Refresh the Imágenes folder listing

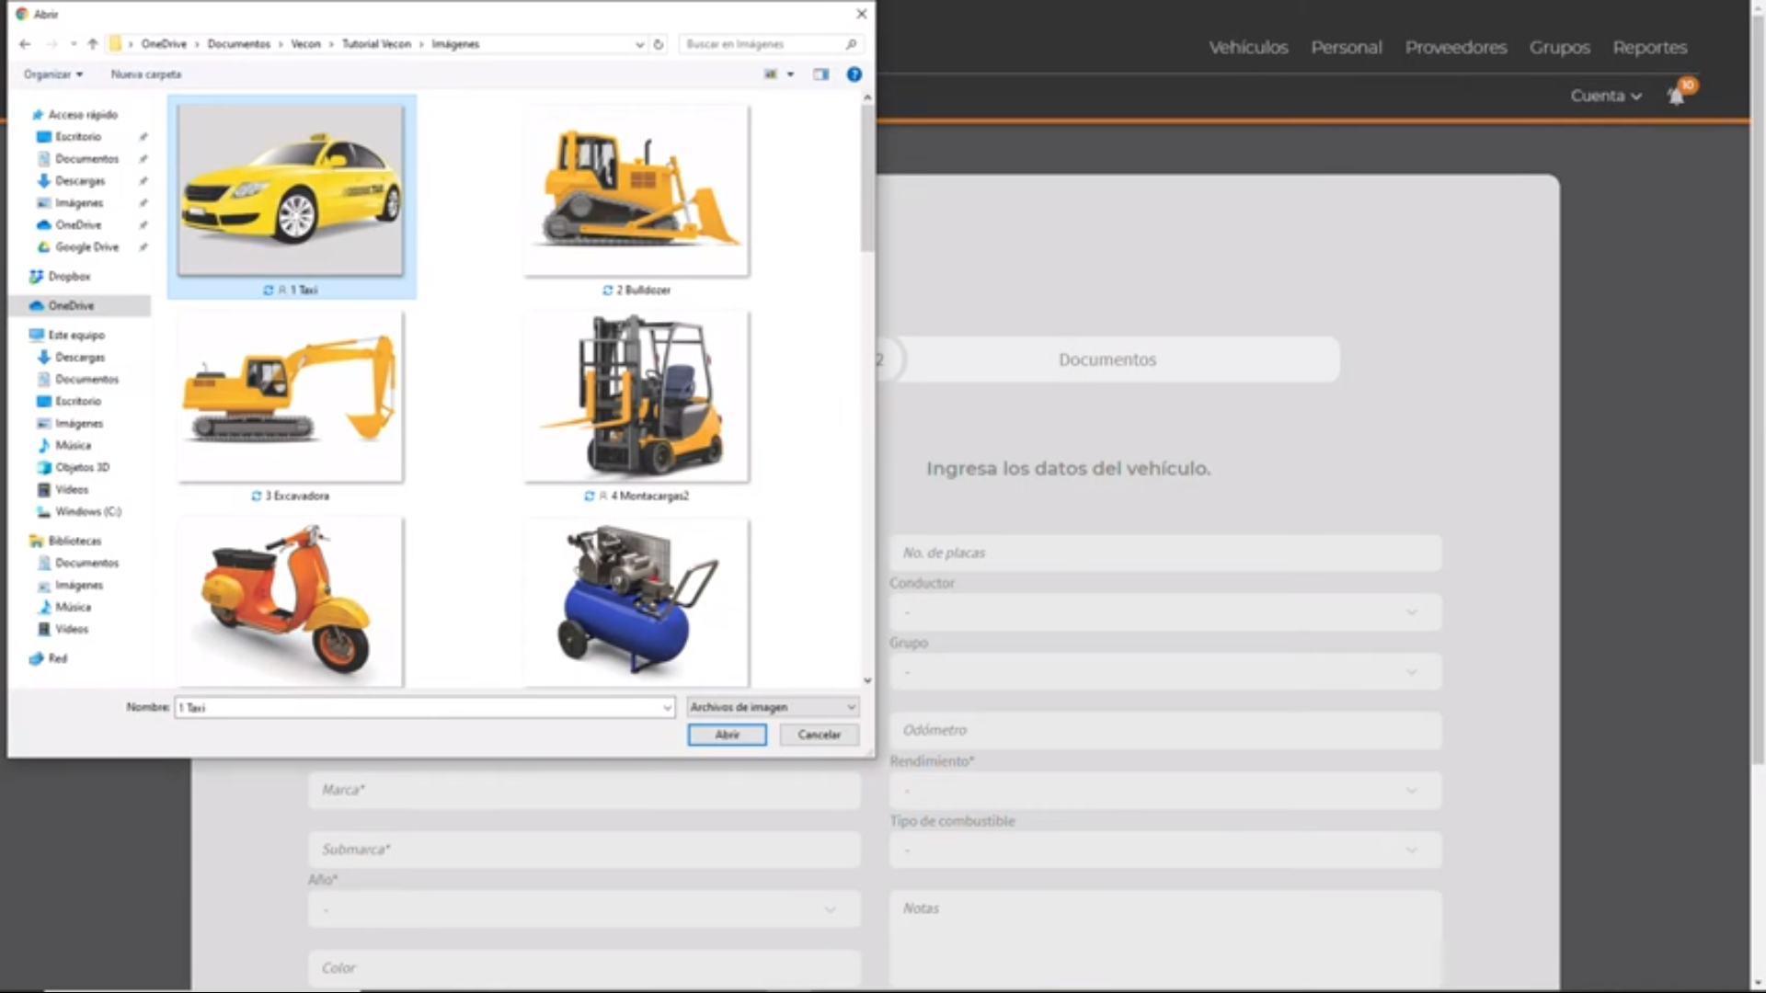pos(659,44)
